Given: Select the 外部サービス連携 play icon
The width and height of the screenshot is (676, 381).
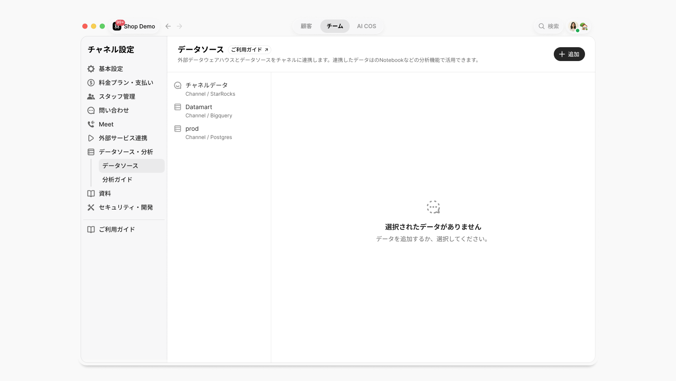Looking at the screenshot, I should click(x=91, y=138).
